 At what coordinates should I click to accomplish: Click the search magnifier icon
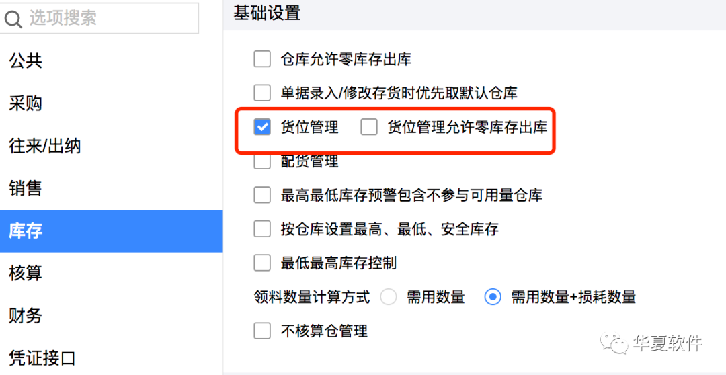(13, 19)
